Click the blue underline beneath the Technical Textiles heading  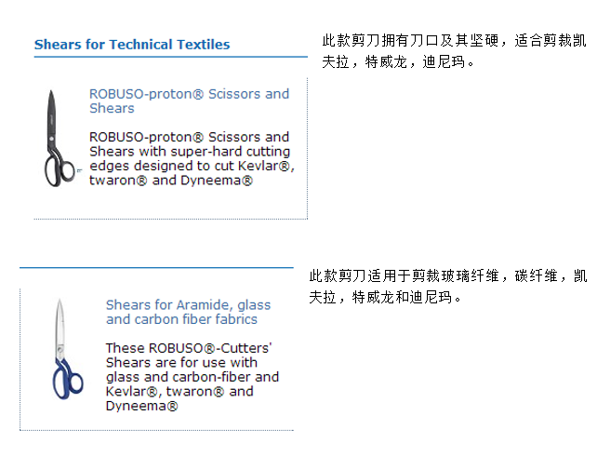pos(170,57)
